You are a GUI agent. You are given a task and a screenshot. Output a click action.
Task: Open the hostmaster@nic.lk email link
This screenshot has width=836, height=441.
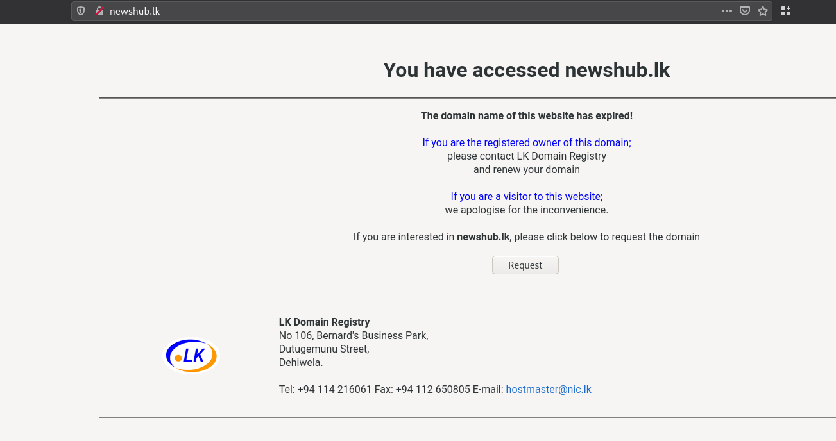click(x=549, y=389)
